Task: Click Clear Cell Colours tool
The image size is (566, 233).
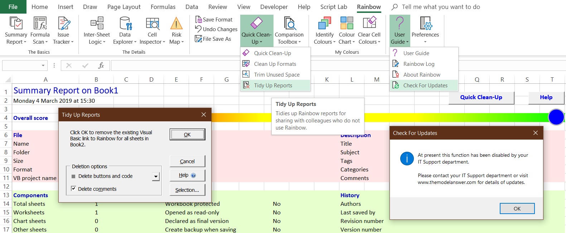Action: 369,31
